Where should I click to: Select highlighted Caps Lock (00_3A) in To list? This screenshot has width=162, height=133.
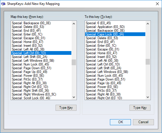pos(115,34)
